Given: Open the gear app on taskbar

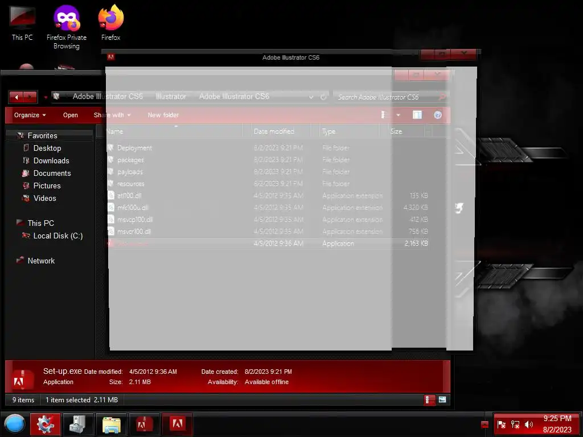Looking at the screenshot, I should tap(46, 424).
